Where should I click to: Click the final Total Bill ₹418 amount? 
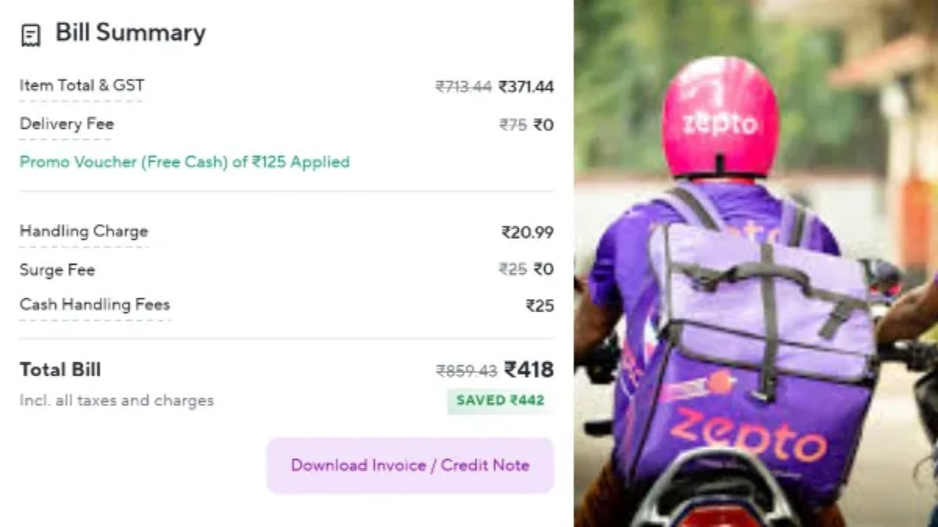coord(529,369)
